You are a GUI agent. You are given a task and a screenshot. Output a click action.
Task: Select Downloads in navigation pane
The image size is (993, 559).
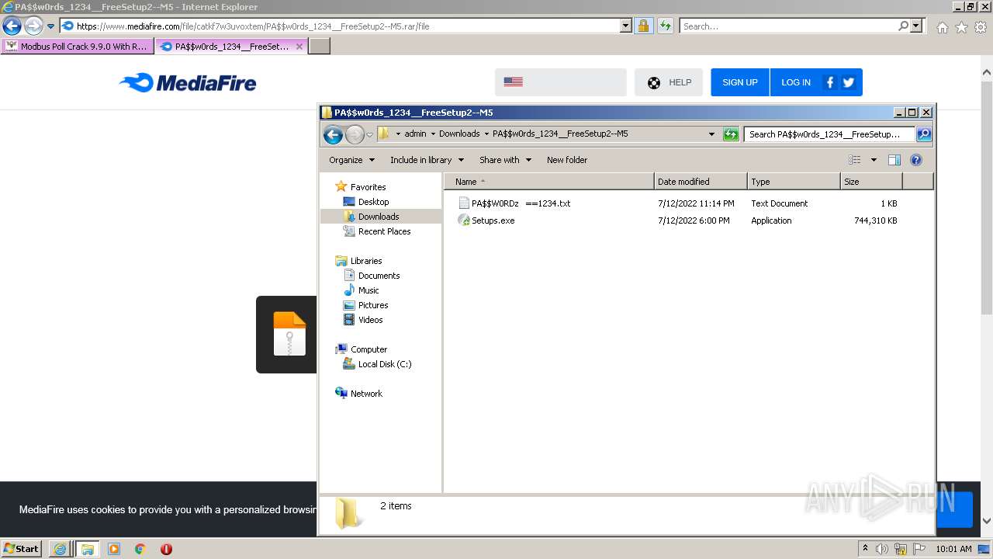click(x=379, y=217)
